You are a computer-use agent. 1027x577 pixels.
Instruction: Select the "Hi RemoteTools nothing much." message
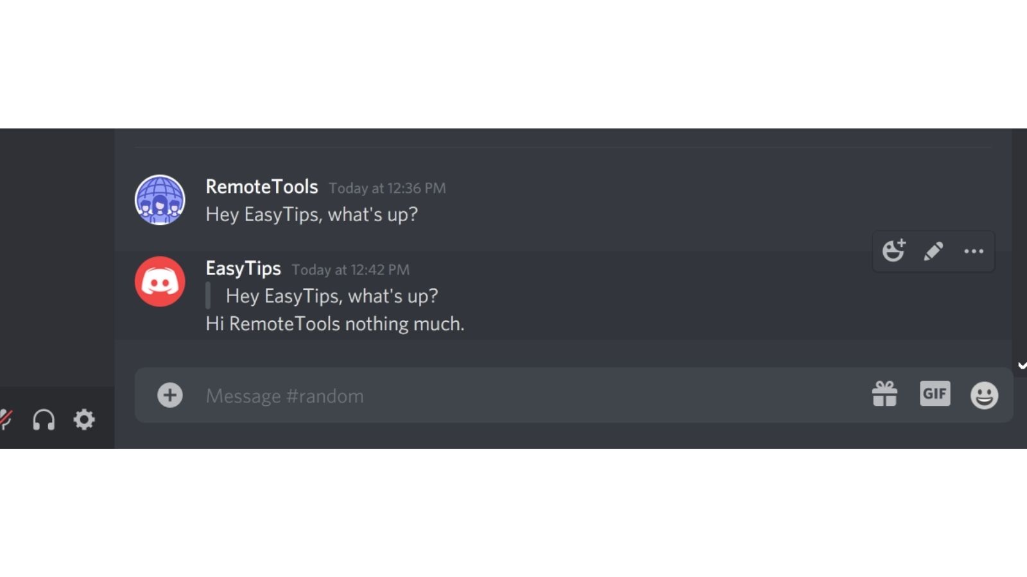335,324
